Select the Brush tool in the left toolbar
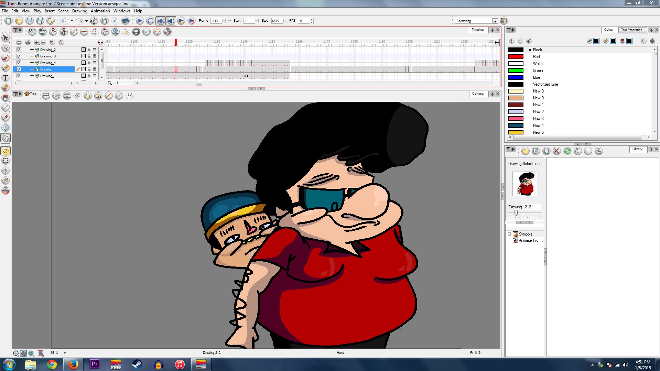 pyautogui.click(x=6, y=58)
